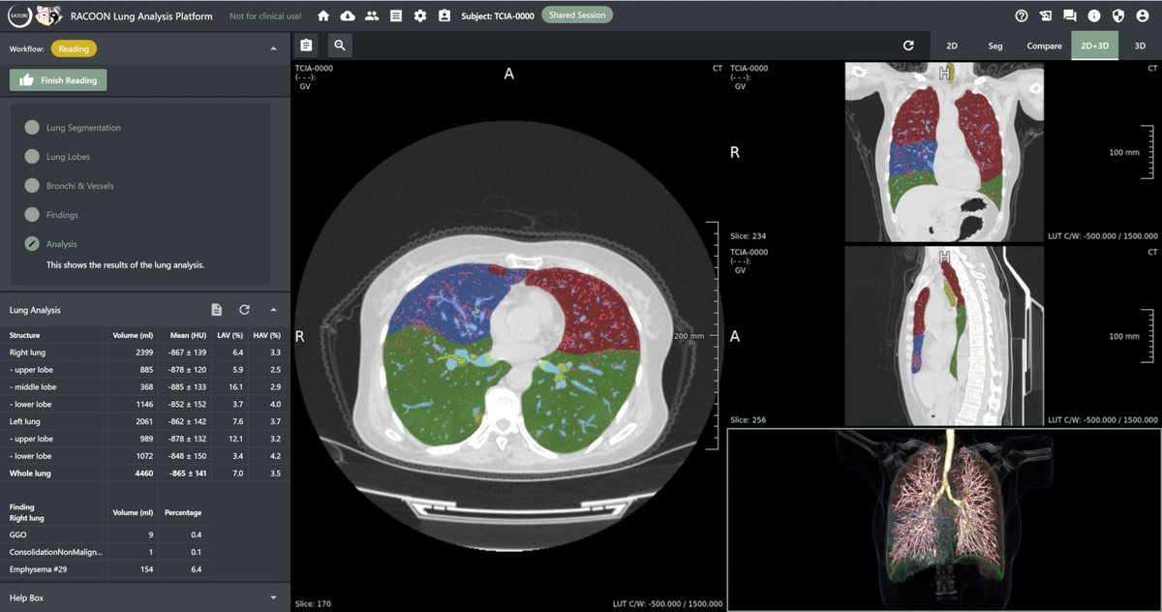Collapse the Workflow panel
1162x612 pixels.
coord(273,47)
